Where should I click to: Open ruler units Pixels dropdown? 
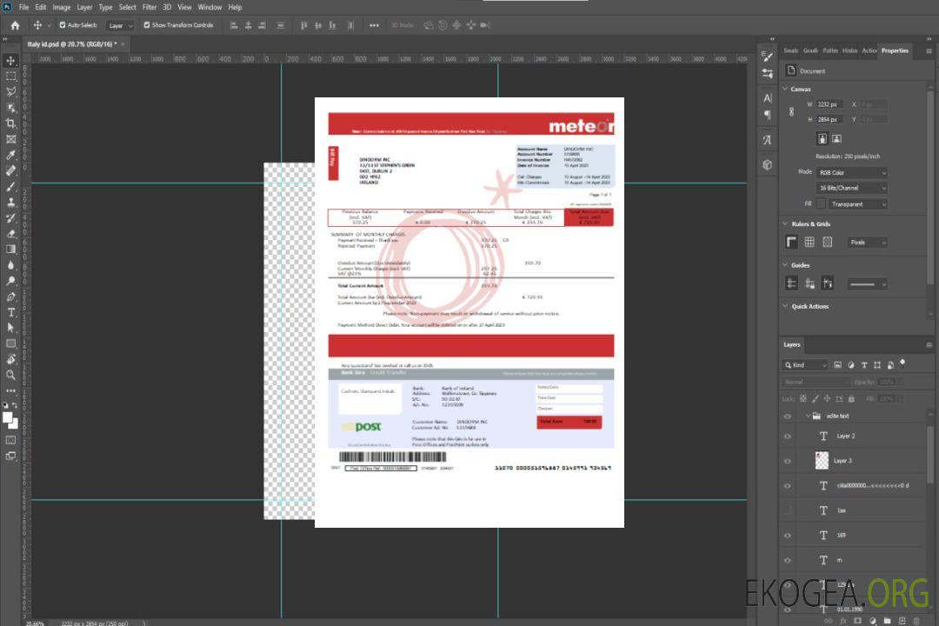coord(867,242)
